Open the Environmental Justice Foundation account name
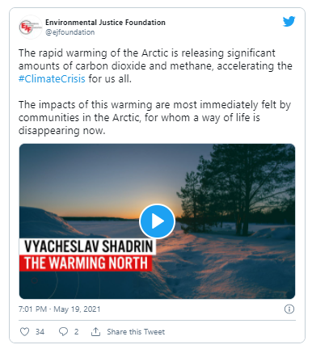The width and height of the screenshot is (312, 349). (105, 23)
